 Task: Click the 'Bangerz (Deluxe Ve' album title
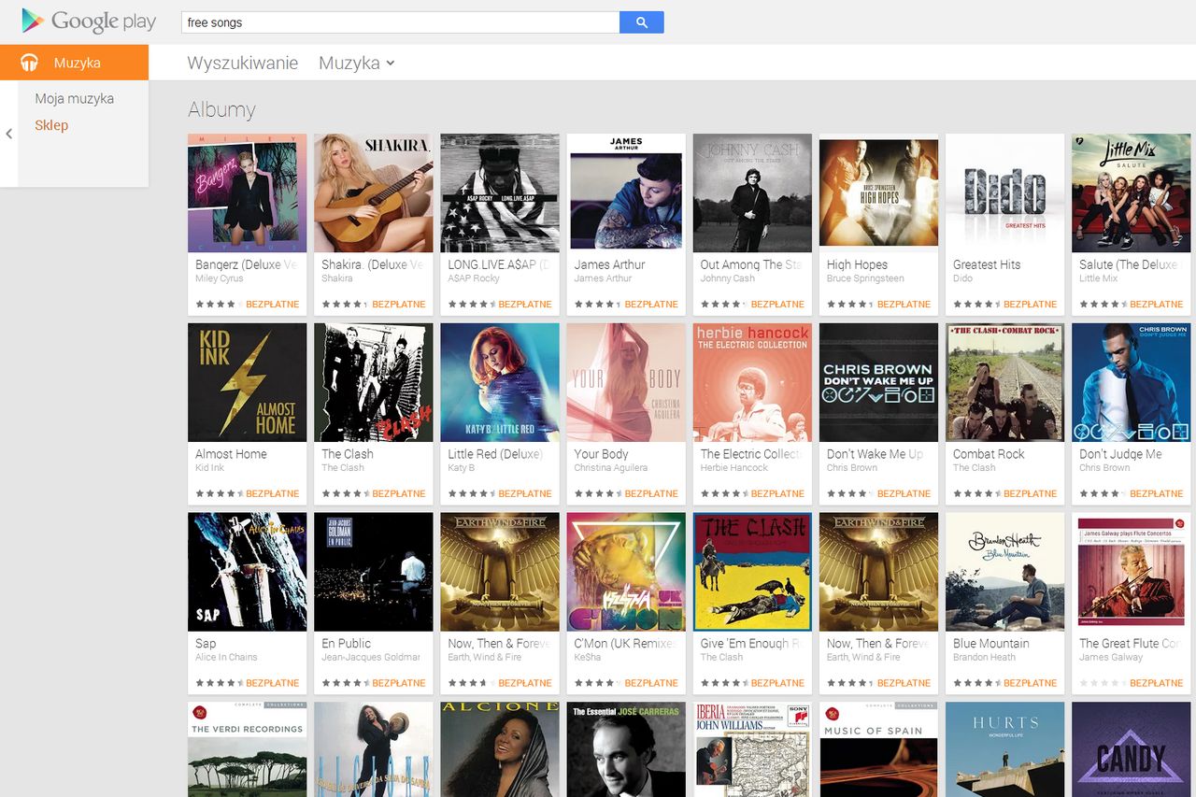pyautogui.click(x=247, y=264)
